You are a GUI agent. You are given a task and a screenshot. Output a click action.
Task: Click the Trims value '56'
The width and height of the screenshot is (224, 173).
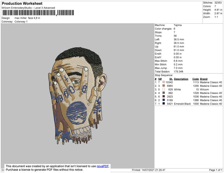click(175, 36)
